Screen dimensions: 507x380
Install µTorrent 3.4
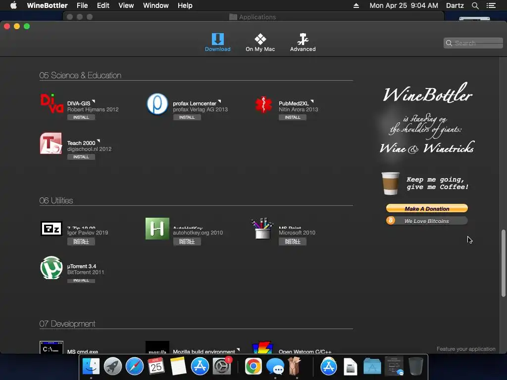click(x=81, y=280)
